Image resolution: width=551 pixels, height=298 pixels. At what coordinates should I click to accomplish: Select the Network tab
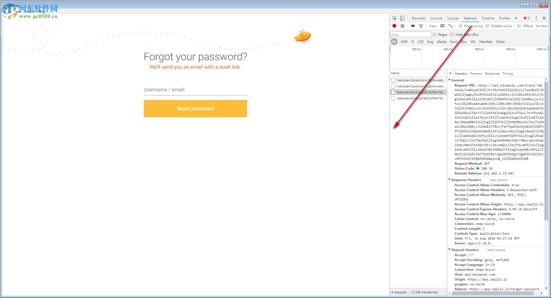click(470, 18)
